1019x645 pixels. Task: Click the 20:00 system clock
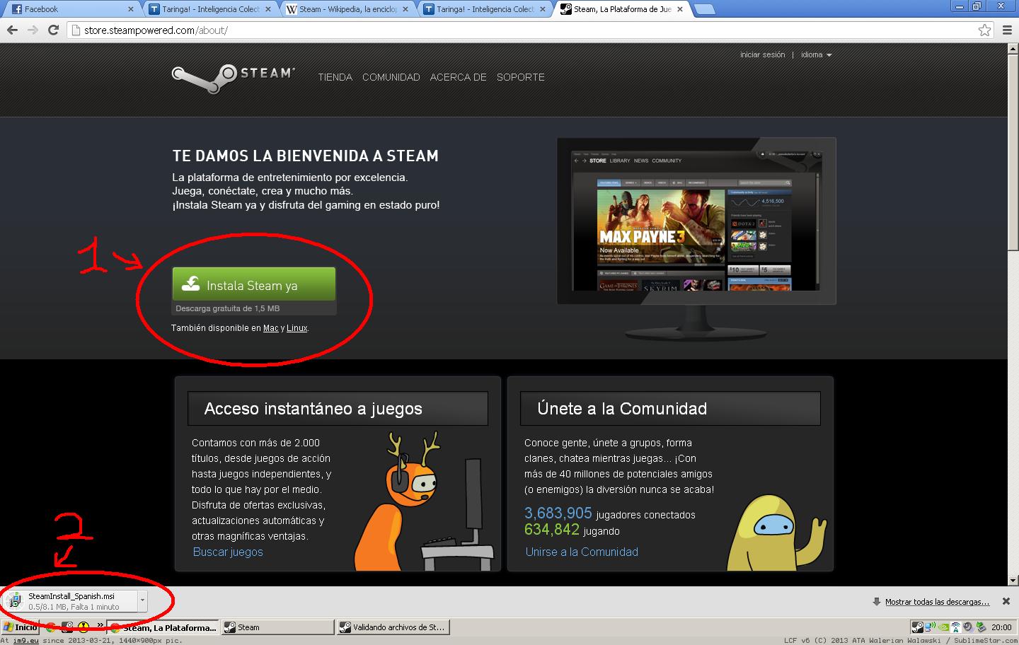tap(1001, 627)
